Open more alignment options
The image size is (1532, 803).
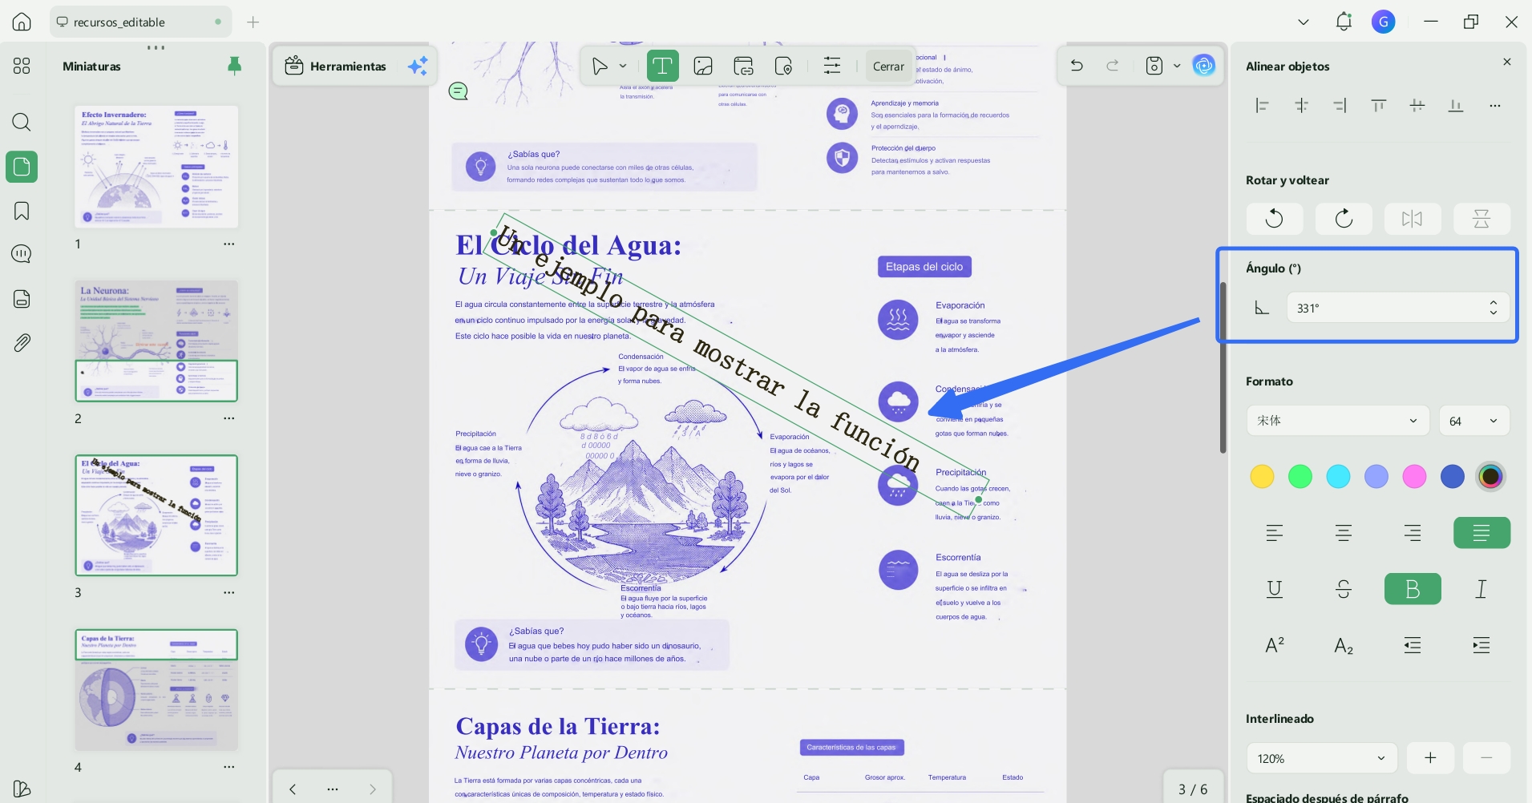[x=1495, y=105]
